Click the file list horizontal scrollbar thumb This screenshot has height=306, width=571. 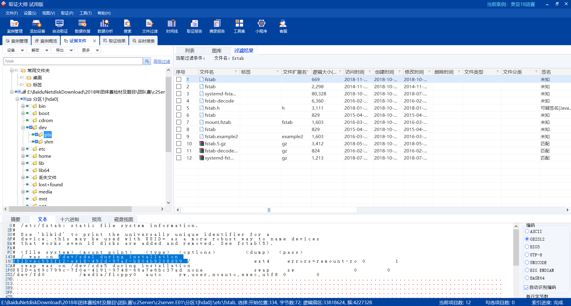coord(269,210)
